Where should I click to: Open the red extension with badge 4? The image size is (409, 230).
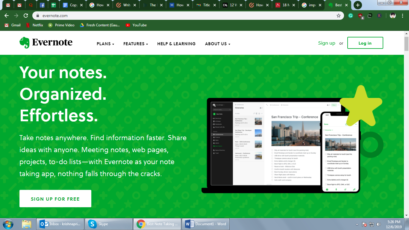[x=360, y=16]
